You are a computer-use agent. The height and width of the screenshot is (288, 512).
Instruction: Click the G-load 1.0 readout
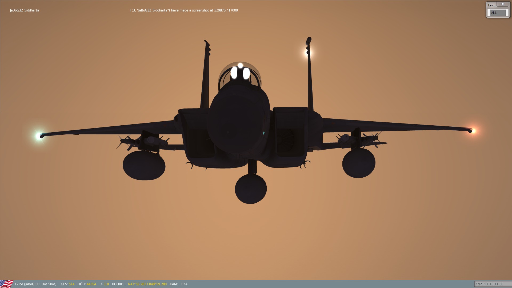click(x=105, y=284)
